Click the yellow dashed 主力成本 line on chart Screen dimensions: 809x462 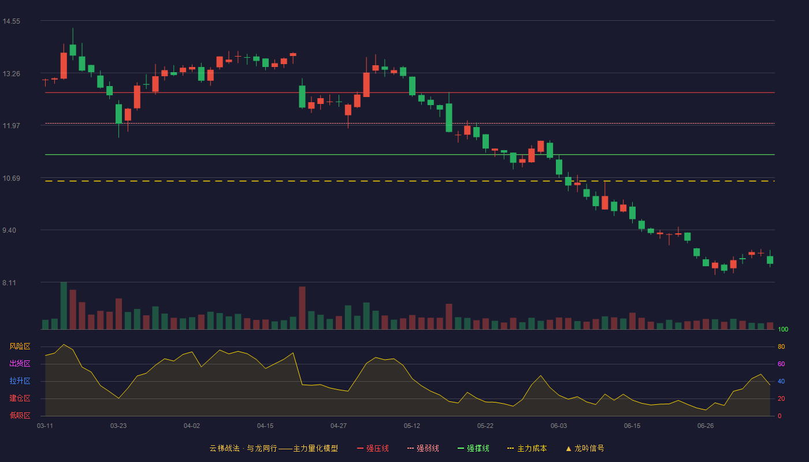pyautogui.click(x=410, y=181)
